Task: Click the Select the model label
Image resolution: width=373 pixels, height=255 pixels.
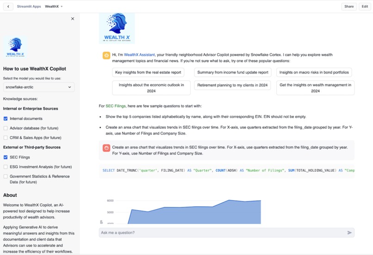Action: click(32, 78)
